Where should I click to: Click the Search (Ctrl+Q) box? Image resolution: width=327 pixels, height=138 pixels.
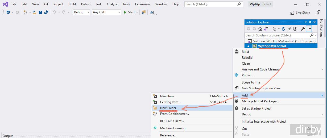(213, 4)
